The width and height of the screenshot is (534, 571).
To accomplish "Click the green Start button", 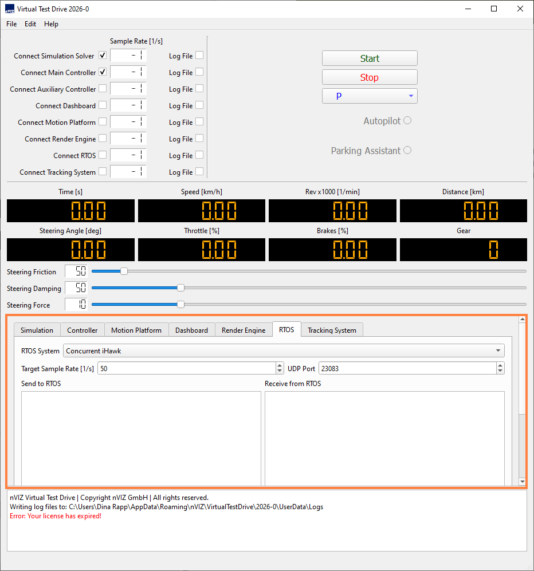I will (370, 58).
